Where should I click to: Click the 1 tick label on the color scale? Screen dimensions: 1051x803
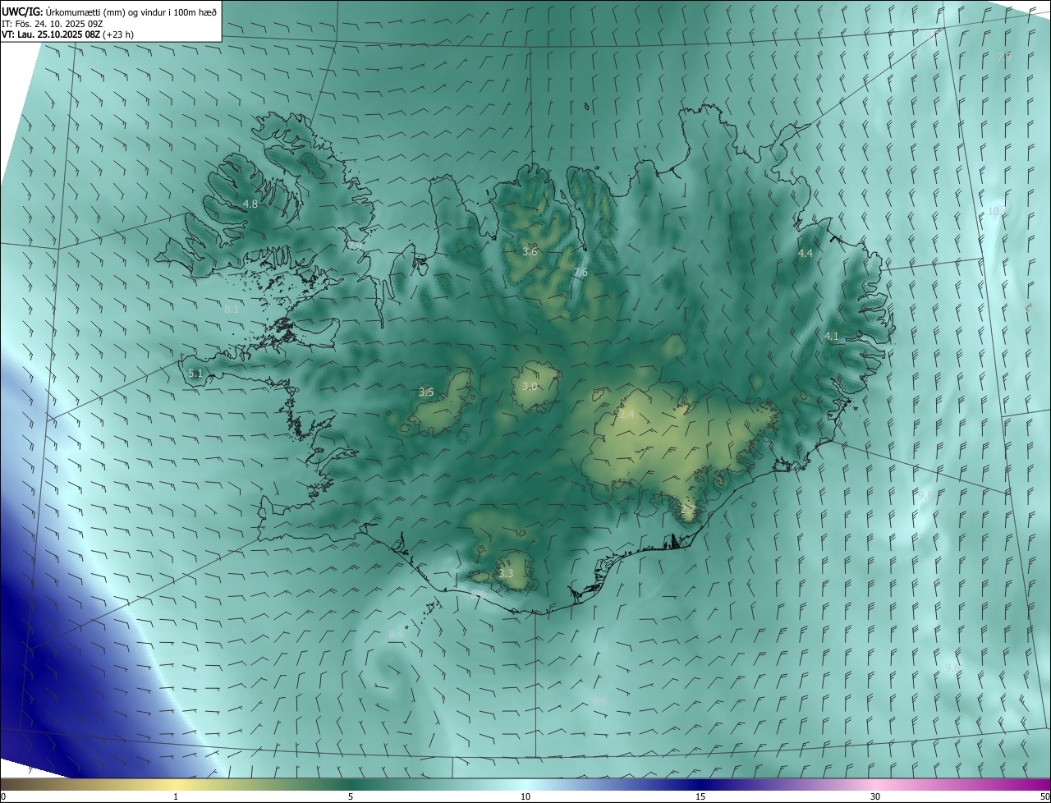coord(176,796)
